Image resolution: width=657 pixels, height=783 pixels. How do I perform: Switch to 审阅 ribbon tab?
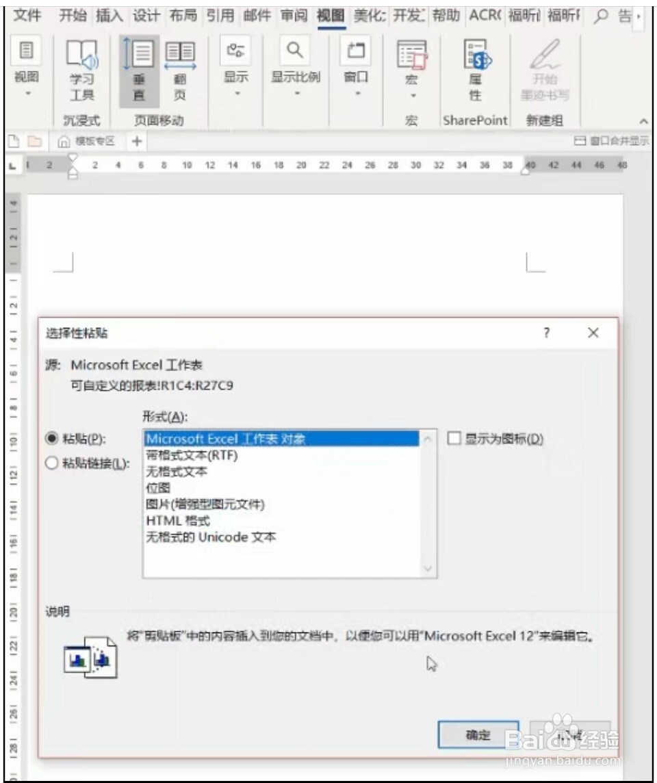[294, 16]
